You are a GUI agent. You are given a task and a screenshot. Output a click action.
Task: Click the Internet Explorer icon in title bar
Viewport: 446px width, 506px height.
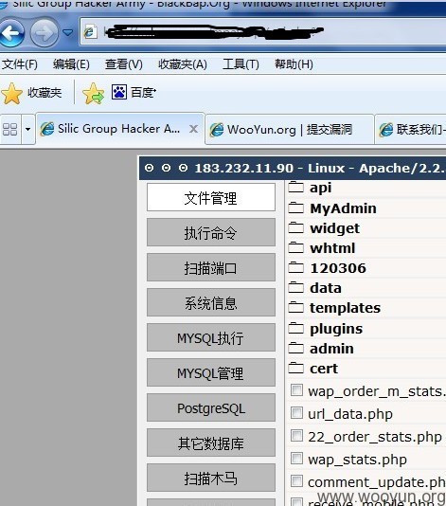(x=3, y=4)
